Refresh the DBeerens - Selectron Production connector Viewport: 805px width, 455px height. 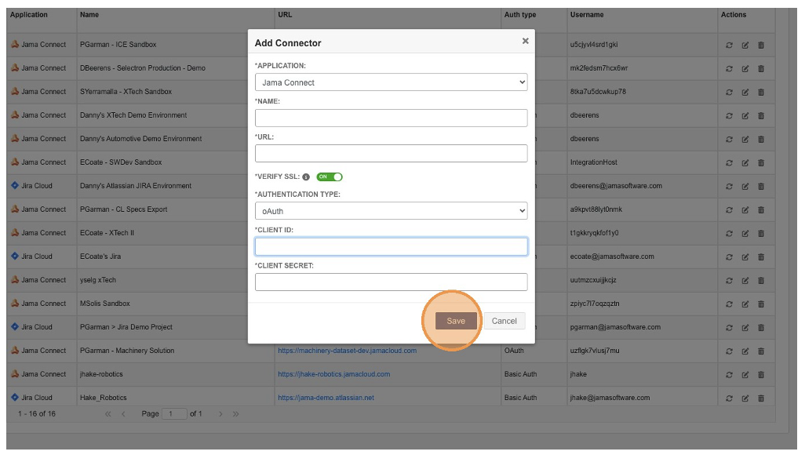729,69
